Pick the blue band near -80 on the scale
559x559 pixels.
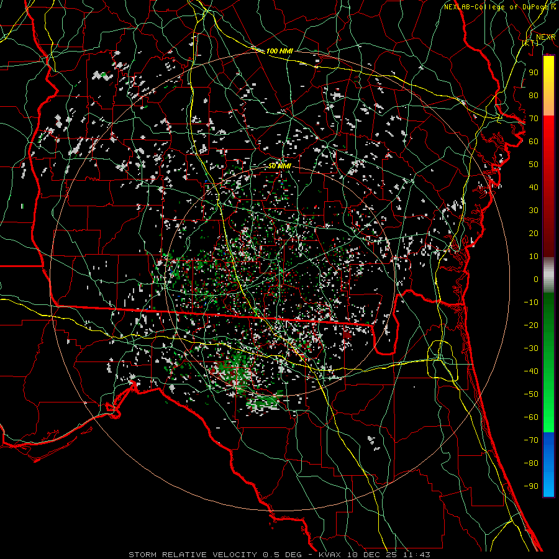coord(548,463)
